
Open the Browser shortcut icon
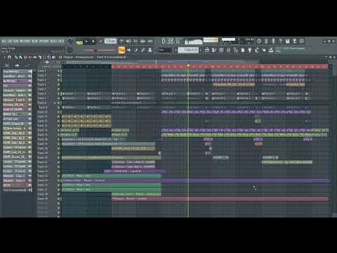point(235,50)
